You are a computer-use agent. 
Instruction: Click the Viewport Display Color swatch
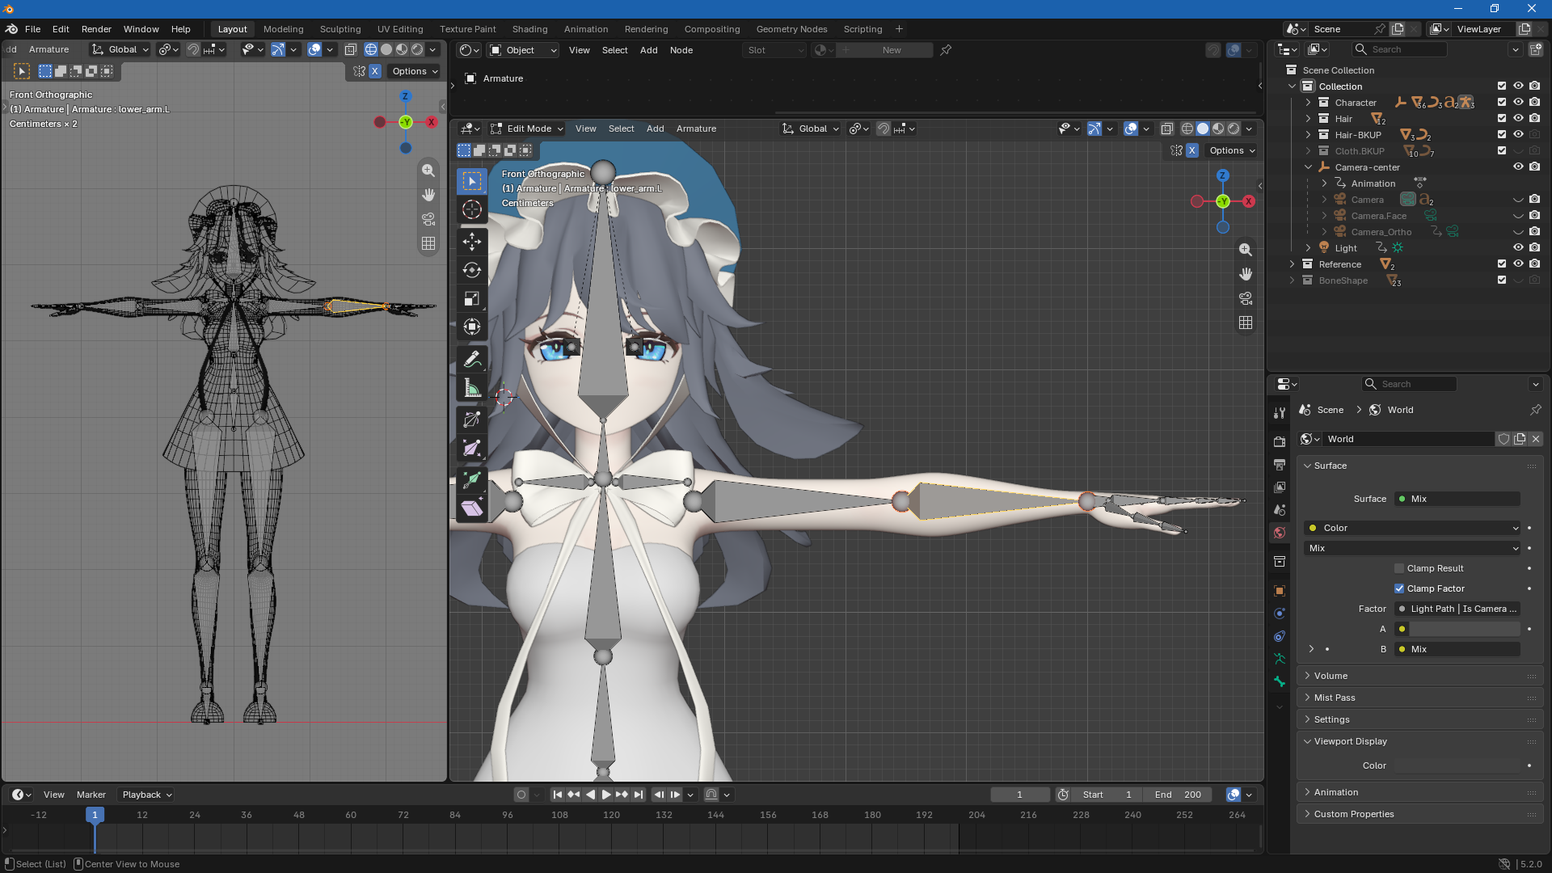click(x=1457, y=765)
